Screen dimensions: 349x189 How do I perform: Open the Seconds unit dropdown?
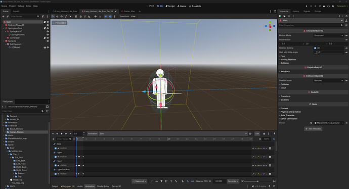[x=233, y=181]
